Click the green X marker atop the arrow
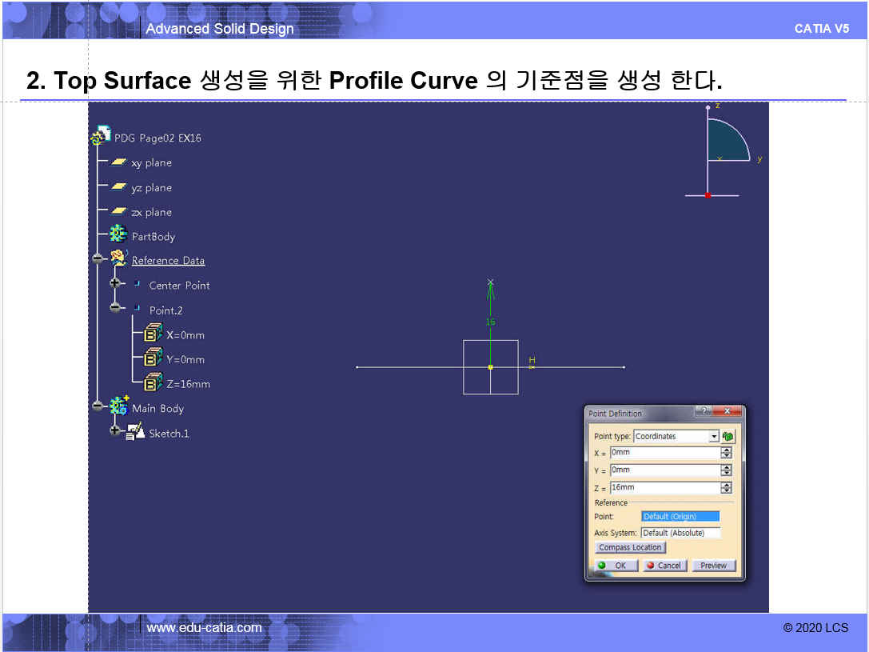This screenshot has height=652, width=869. [x=491, y=282]
